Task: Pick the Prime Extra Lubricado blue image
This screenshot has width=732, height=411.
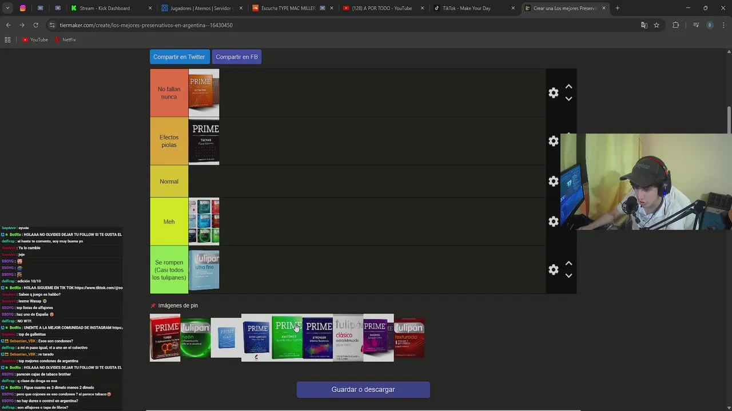Action: click(256, 337)
